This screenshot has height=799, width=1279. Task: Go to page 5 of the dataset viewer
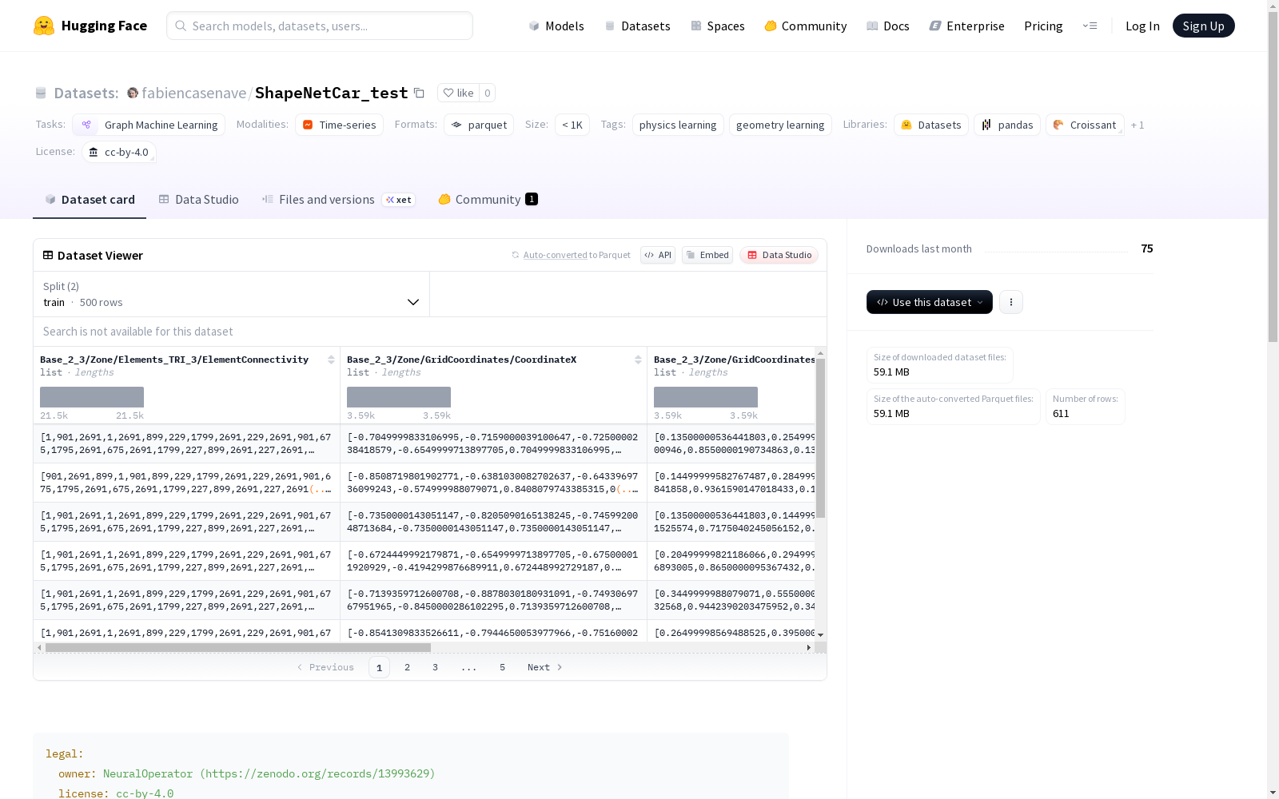503,667
